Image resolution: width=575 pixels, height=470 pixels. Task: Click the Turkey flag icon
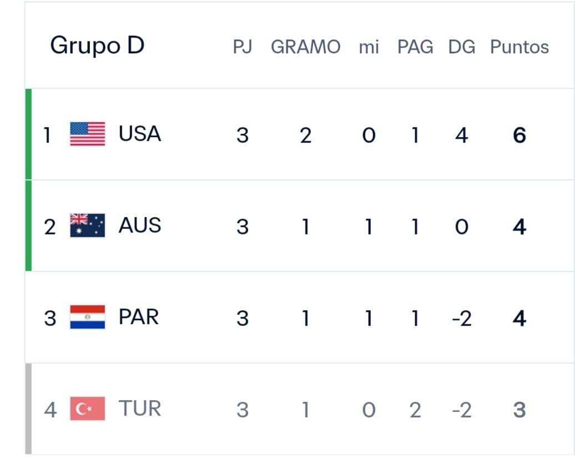click(87, 408)
